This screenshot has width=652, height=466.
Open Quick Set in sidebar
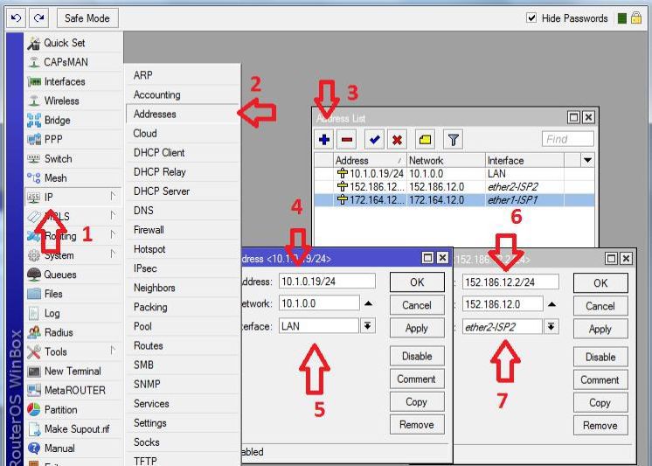point(74,43)
